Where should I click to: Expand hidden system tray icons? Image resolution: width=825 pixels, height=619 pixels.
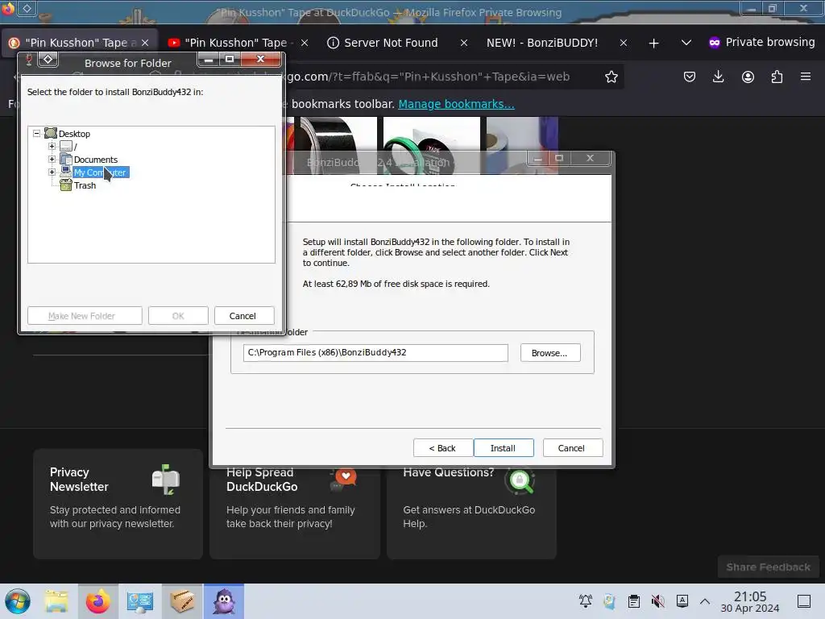pos(705,601)
